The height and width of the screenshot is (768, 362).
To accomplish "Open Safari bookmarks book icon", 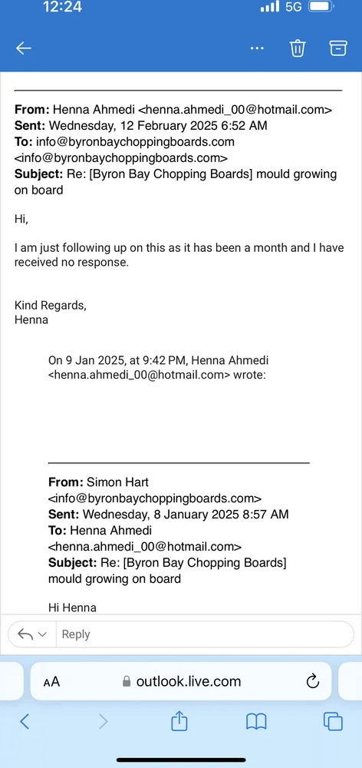I will [x=256, y=721].
